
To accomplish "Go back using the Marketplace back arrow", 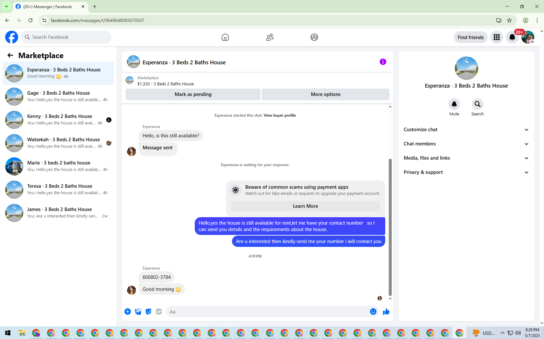I will tap(10, 55).
